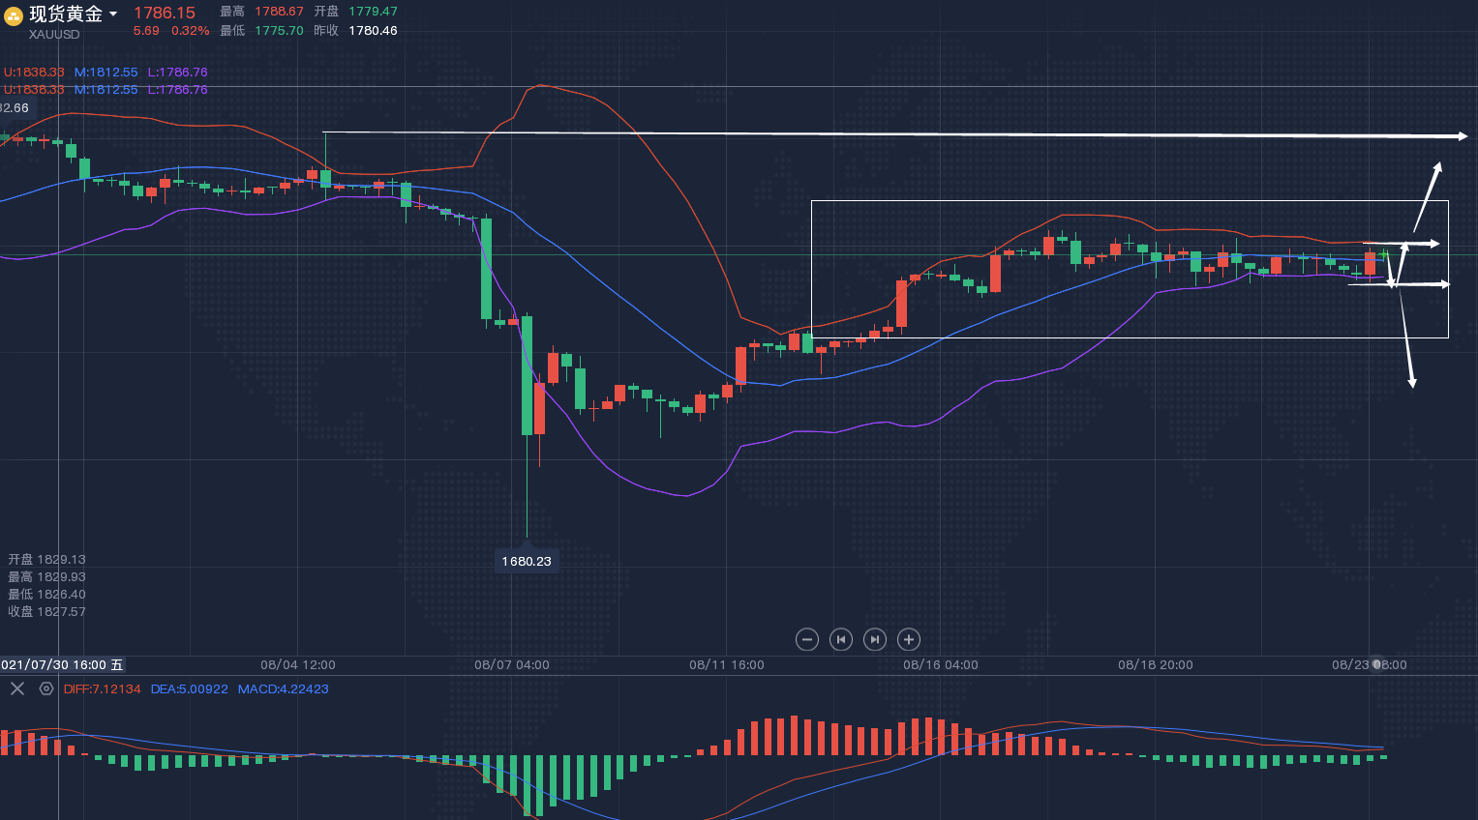Image resolution: width=1478 pixels, height=820 pixels.
Task: Jump to earliest candles with skip-back button
Action: tap(841, 639)
